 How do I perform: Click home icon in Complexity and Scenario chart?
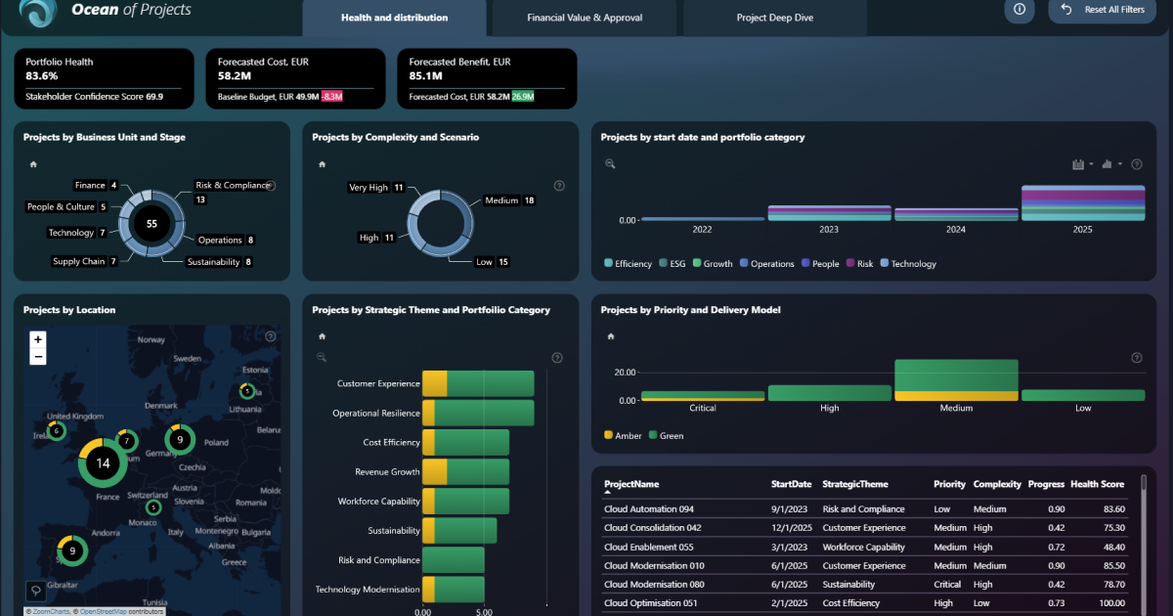[322, 164]
